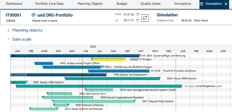Select the yellow 000000 IT Project bar
This screenshot has height=112, width=232.
point(109,59)
